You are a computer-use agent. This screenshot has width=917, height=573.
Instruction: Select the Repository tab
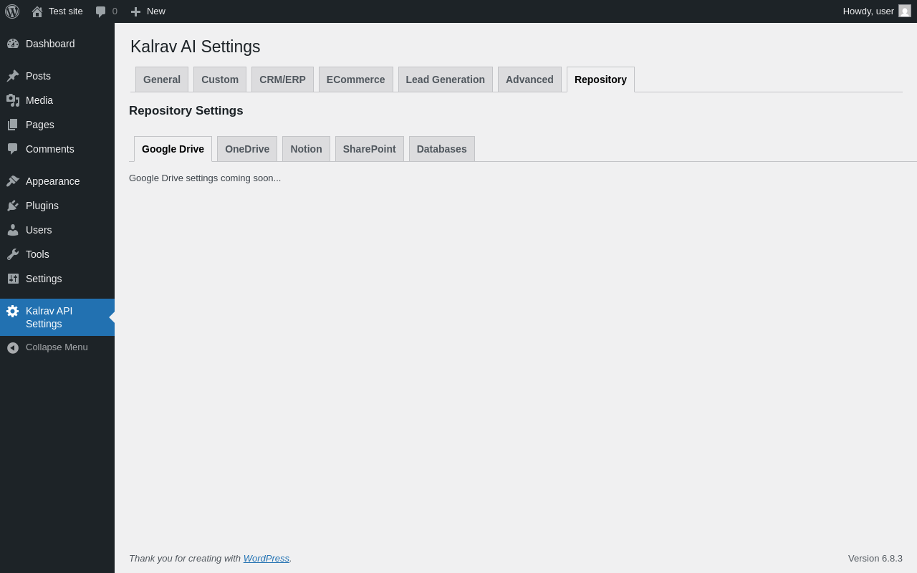[x=600, y=80]
